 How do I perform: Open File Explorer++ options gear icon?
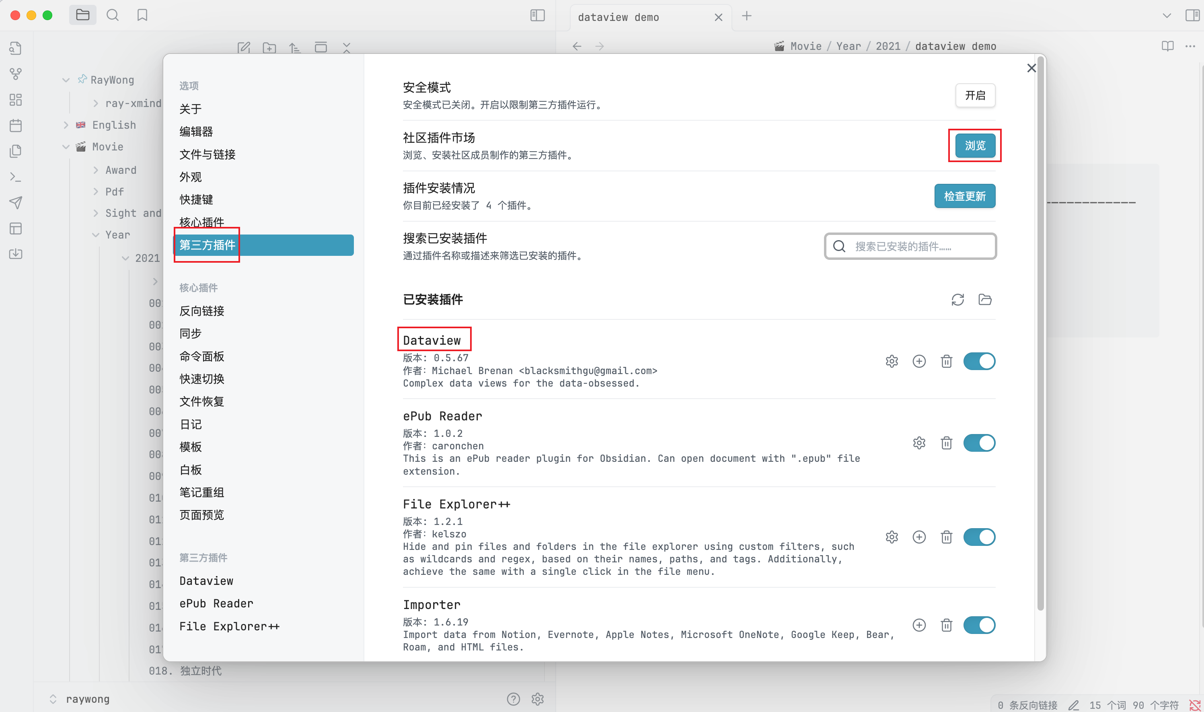pos(892,537)
